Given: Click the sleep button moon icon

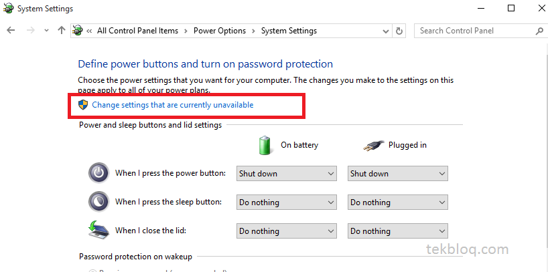Looking at the screenshot, I should (x=99, y=201).
